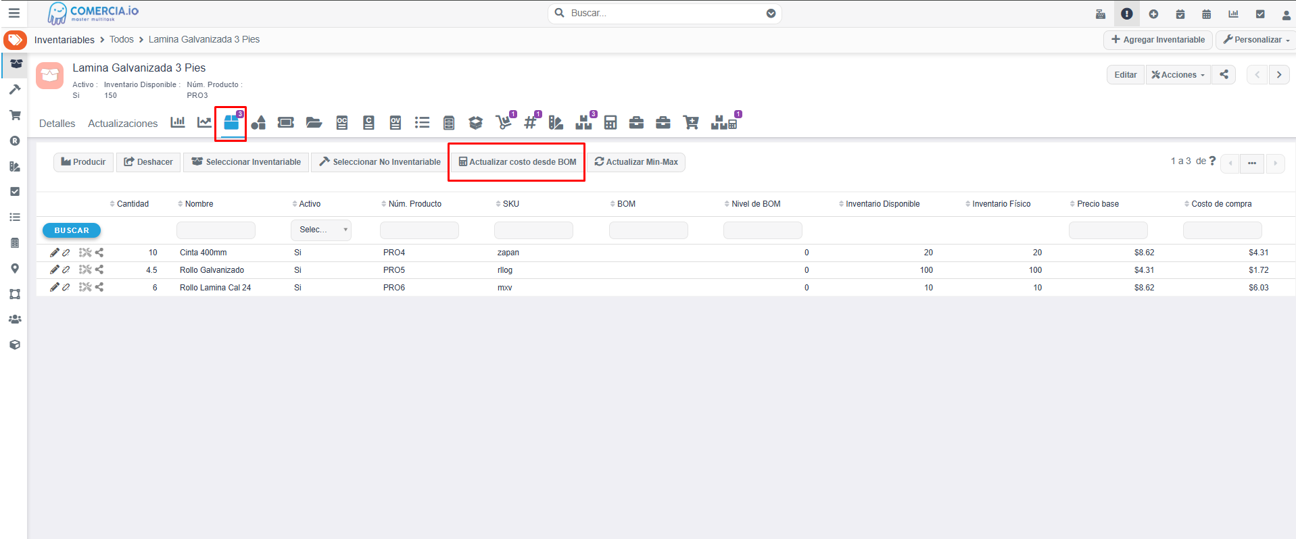Screen dimensions: 1296x539
Task: Open the user profile icon
Action: (1286, 14)
